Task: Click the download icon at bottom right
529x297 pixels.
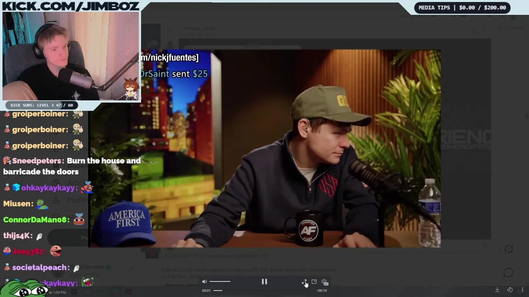Action: point(497,290)
